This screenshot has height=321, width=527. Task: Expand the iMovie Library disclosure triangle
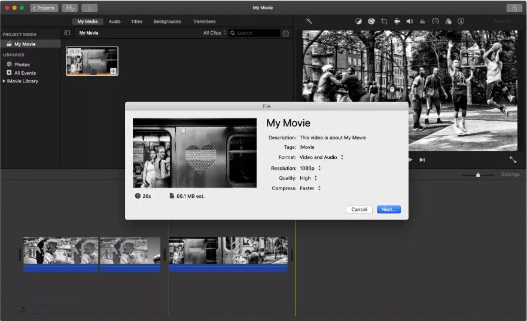[x=4, y=81]
